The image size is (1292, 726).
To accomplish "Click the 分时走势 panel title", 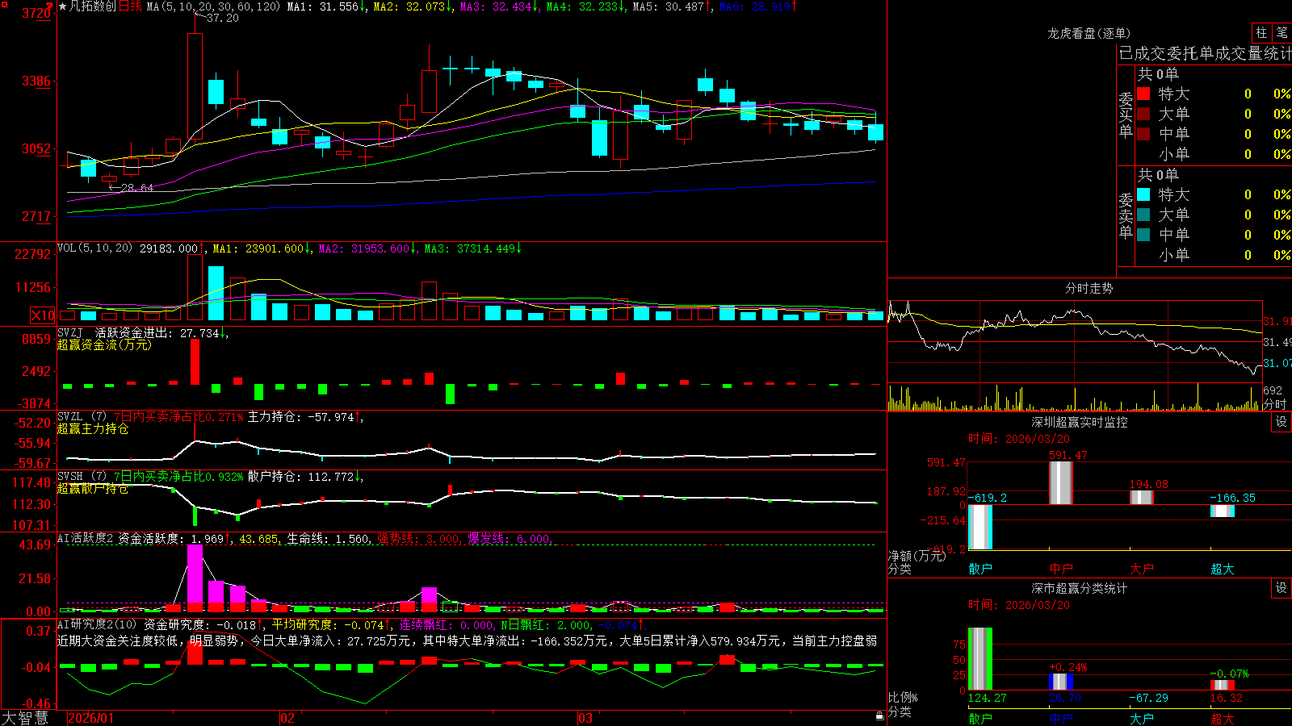I will pos(1089,288).
